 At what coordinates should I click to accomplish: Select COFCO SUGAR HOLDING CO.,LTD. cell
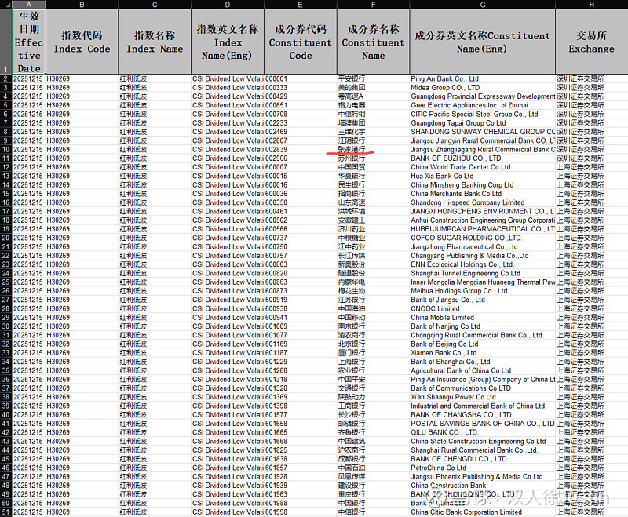click(x=482, y=238)
